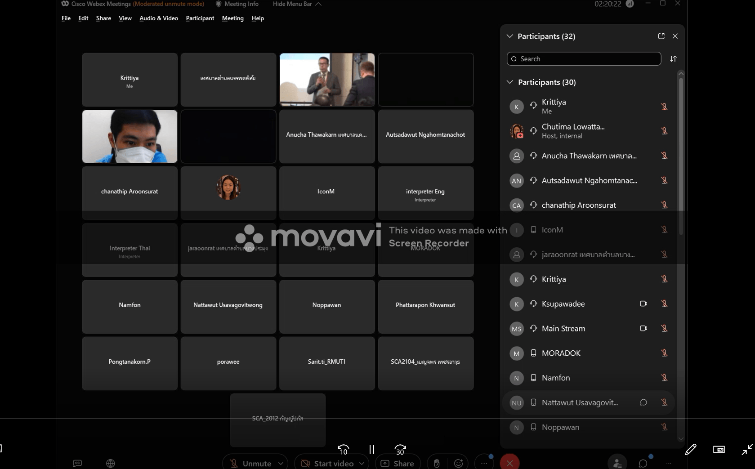Click the Share button

(x=398, y=463)
